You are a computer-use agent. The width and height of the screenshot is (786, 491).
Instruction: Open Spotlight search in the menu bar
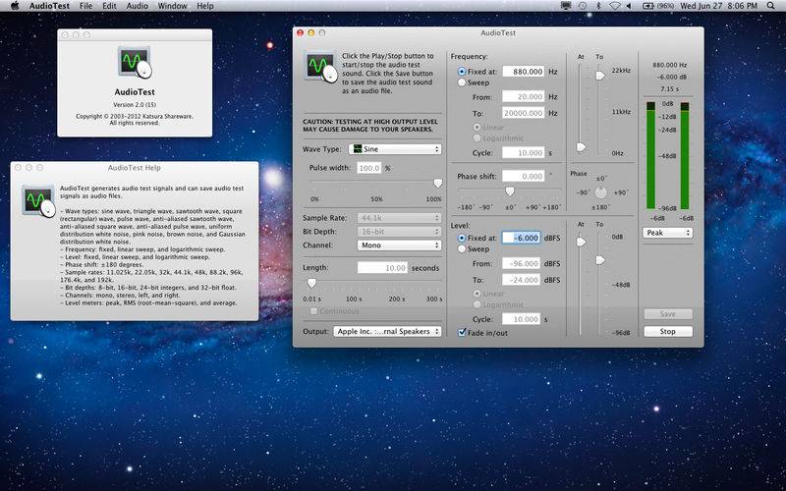click(770, 6)
